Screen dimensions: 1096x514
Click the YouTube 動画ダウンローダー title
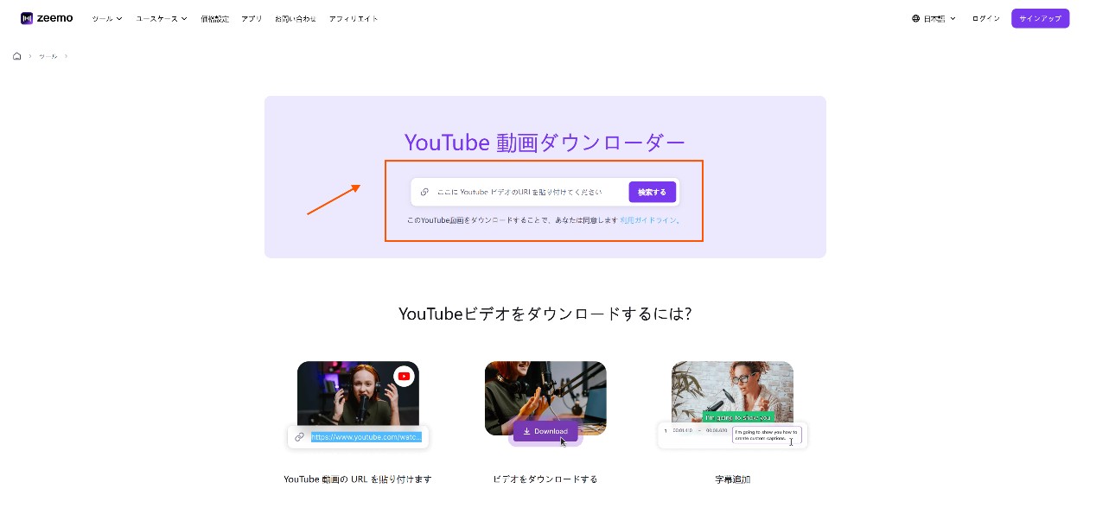[x=545, y=143]
